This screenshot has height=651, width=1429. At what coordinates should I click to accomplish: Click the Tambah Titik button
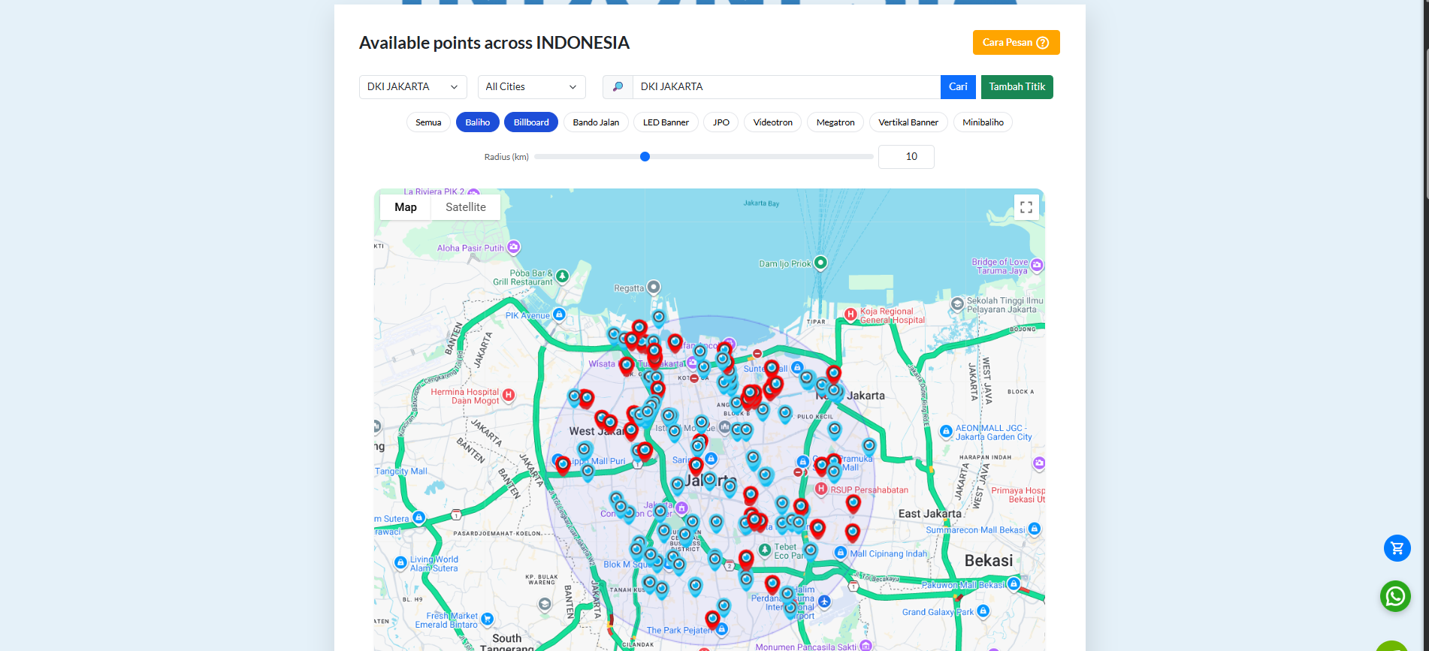tap(1017, 87)
